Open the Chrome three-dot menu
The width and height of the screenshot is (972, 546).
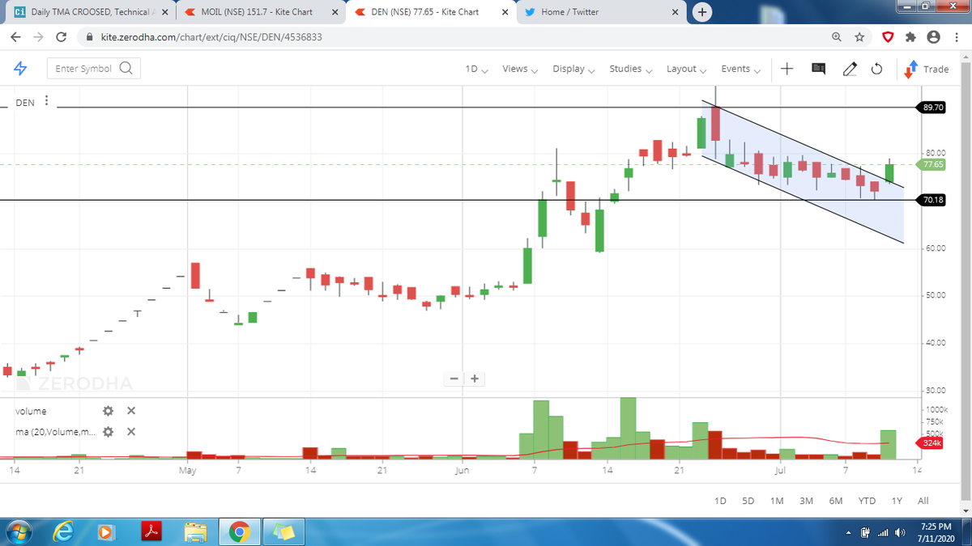click(x=956, y=37)
